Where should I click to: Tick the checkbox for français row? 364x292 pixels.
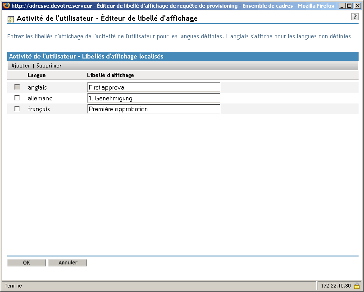(17, 108)
